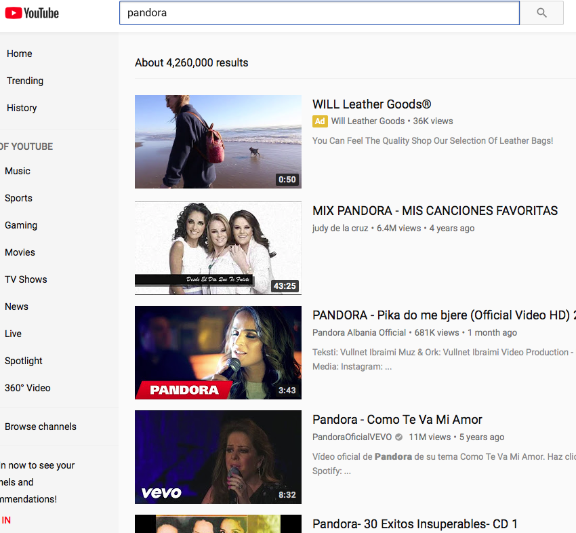Click the red sign IN link
The image size is (576, 533).
click(x=6, y=521)
